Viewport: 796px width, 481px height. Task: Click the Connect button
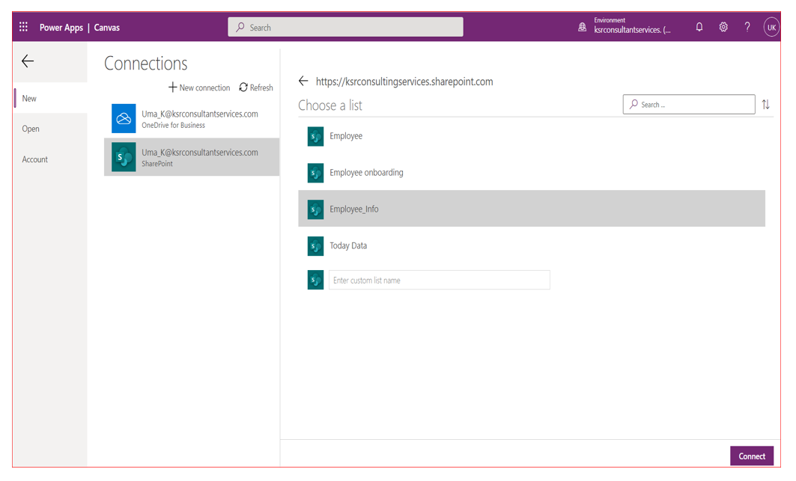[x=751, y=456]
